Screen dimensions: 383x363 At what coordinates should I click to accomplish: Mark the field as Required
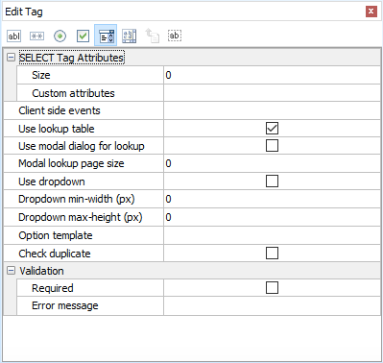click(272, 288)
